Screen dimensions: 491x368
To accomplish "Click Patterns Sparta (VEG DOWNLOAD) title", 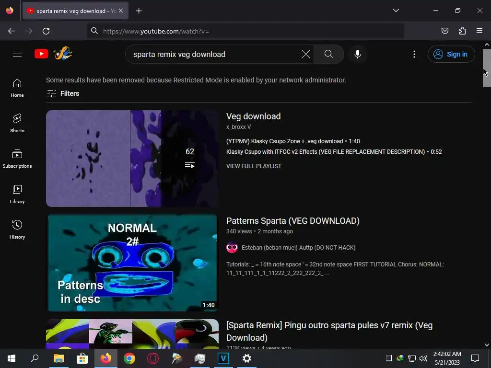I will click(293, 220).
